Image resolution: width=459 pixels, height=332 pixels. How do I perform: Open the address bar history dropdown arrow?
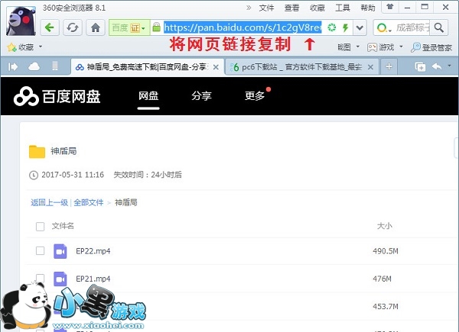(x=360, y=27)
